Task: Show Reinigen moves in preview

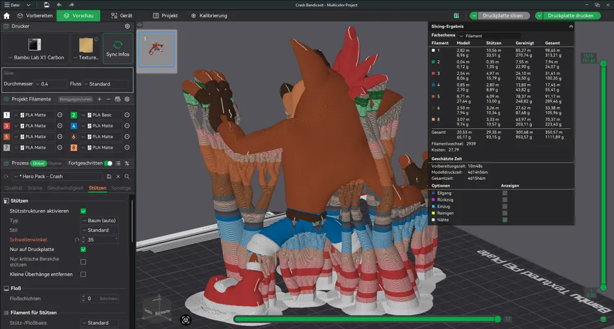Action: click(x=505, y=213)
